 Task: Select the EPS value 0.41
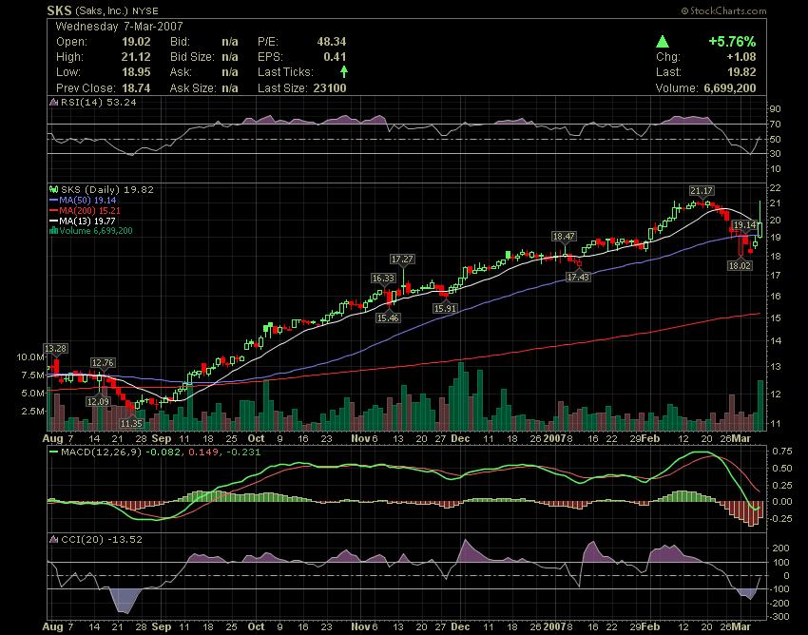tap(335, 57)
